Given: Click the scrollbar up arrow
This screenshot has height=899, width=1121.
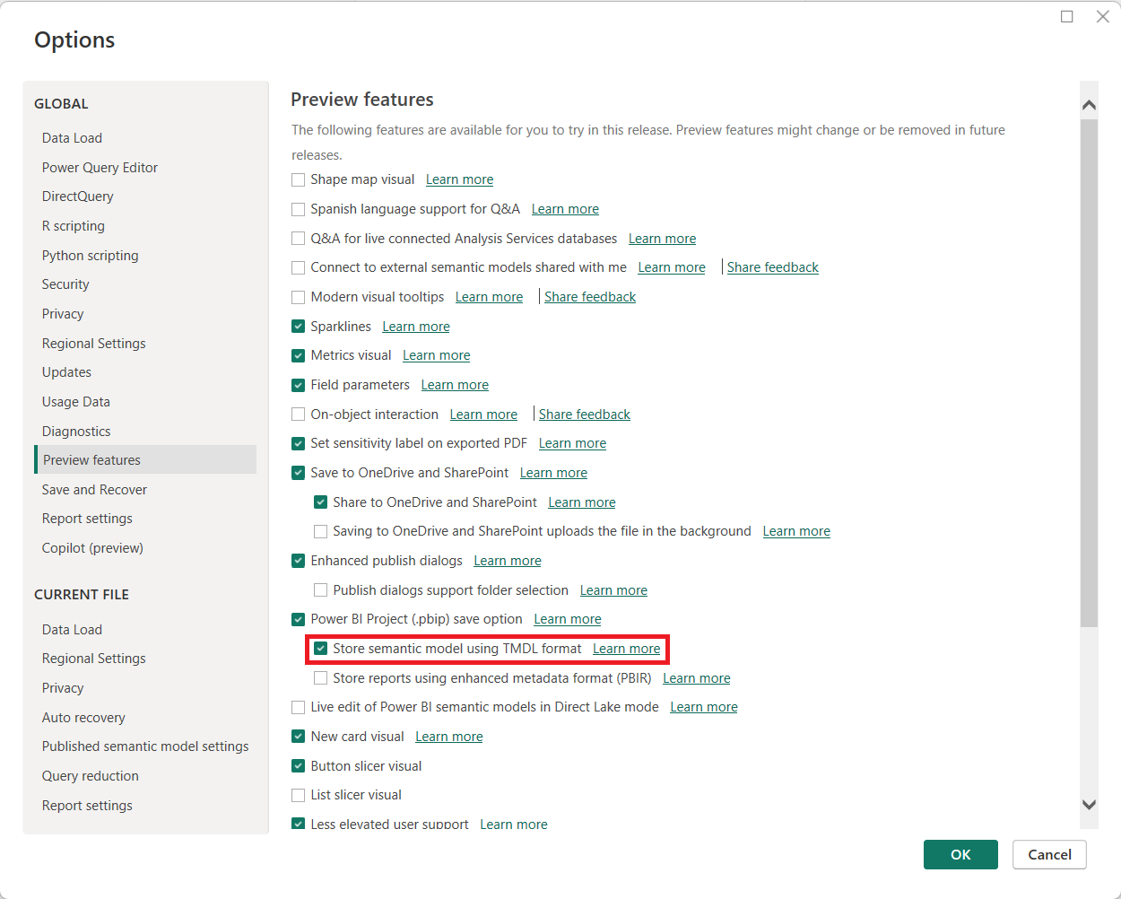Looking at the screenshot, I should pyautogui.click(x=1089, y=105).
